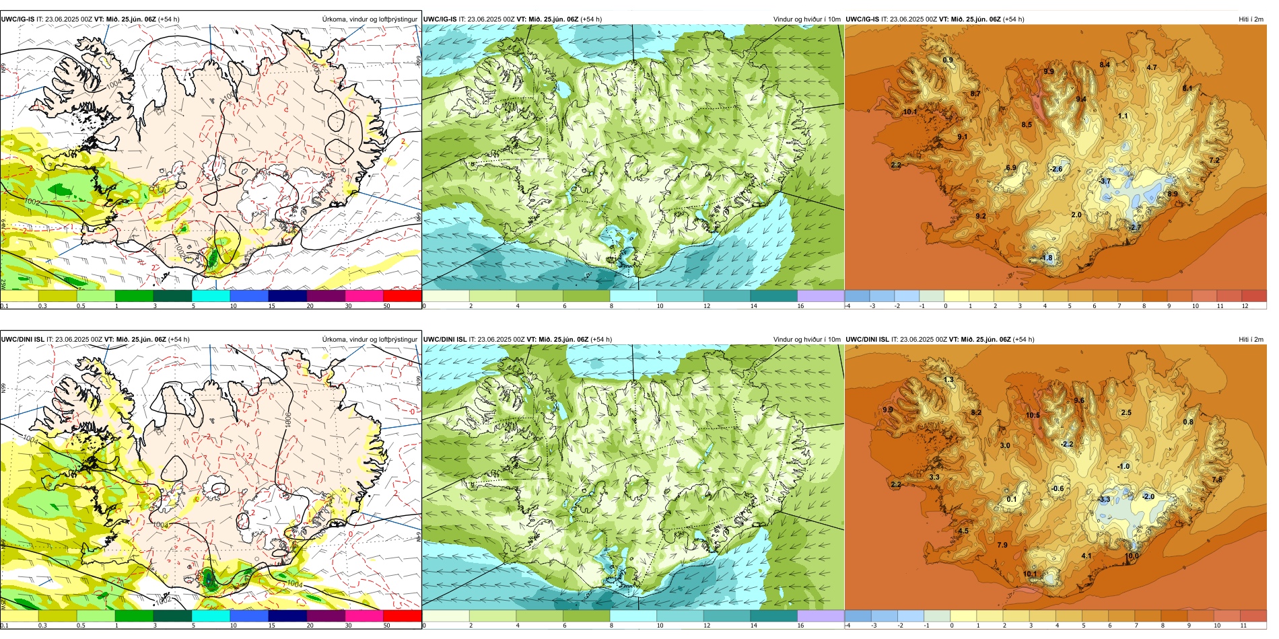This screenshot has height=639, width=1279.
Task: Click the 7.9 temperature value on DINI map
Action: pyautogui.click(x=1002, y=546)
